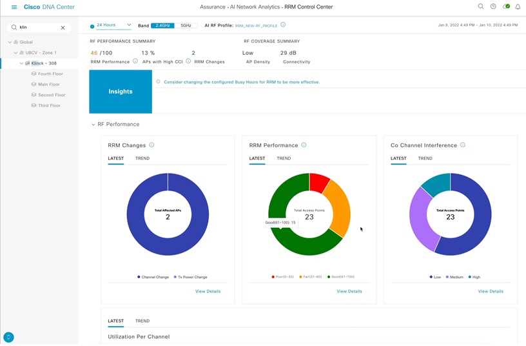Click info icon beside Co Channel Interference

[463, 145]
